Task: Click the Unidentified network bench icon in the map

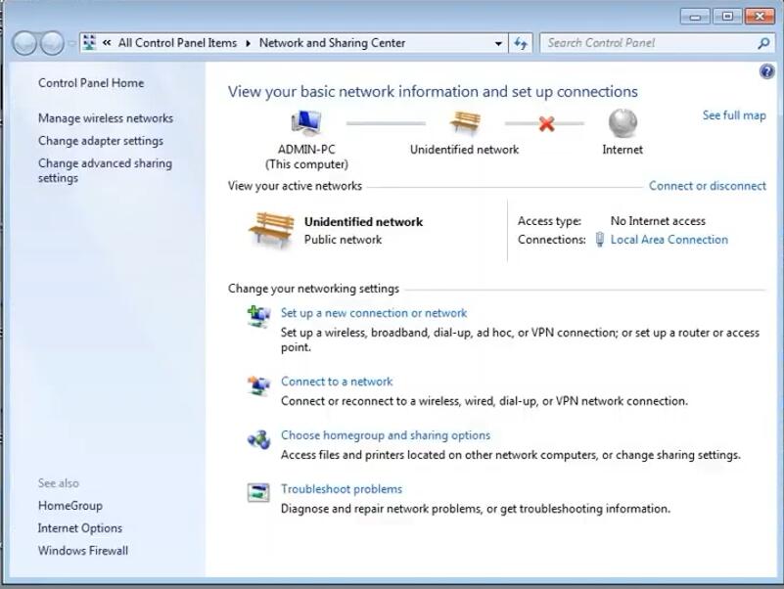Action: point(465,122)
